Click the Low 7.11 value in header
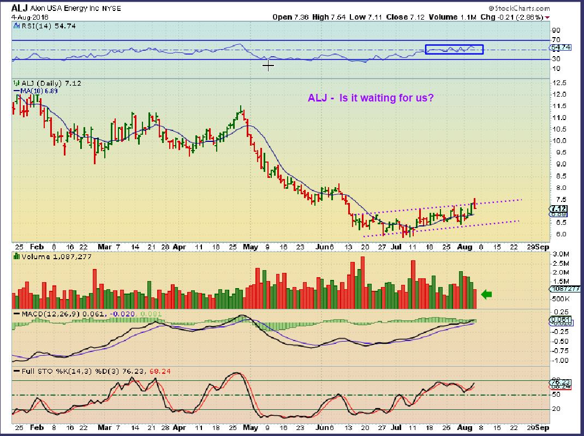 366,17
